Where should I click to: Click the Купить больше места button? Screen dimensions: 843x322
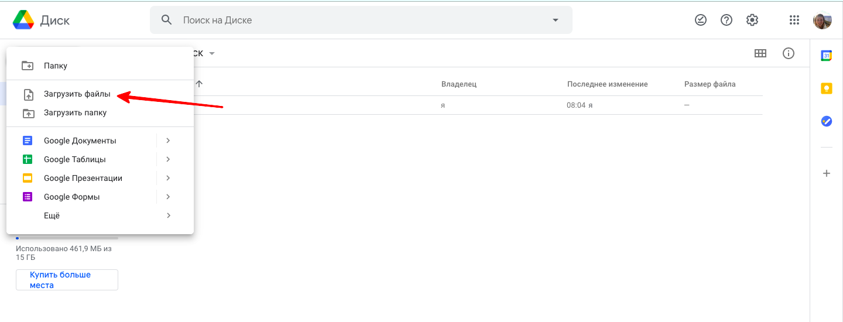[67, 280]
